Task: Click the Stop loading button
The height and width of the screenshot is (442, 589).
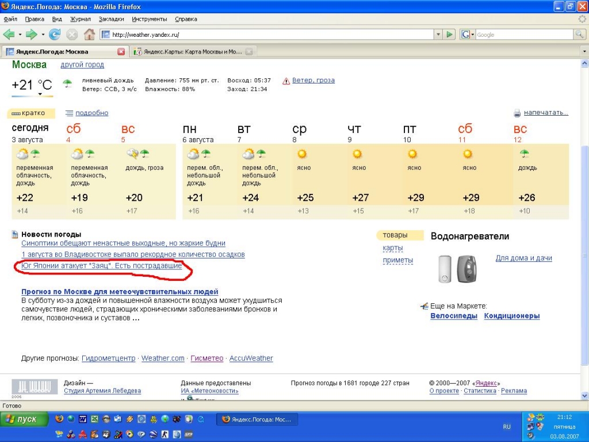Action: tap(72, 35)
